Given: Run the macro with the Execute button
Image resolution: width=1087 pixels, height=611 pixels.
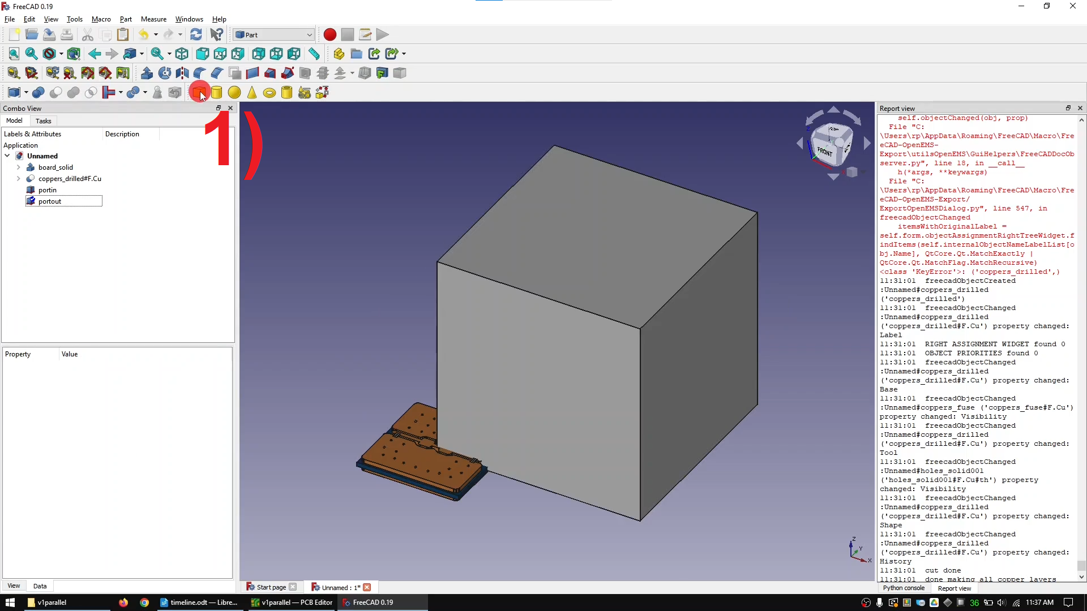Looking at the screenshot, I should [382, 35].
